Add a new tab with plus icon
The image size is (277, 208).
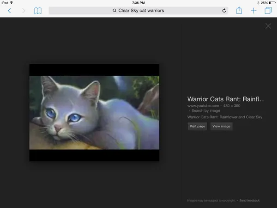click(253, 11)
